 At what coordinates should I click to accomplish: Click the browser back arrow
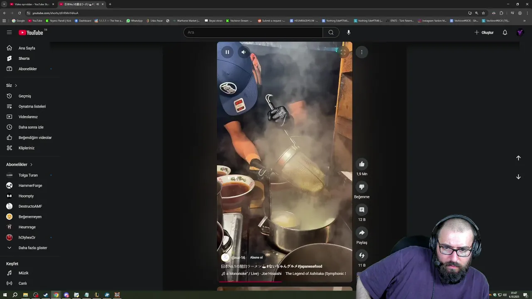coord(5,13)
